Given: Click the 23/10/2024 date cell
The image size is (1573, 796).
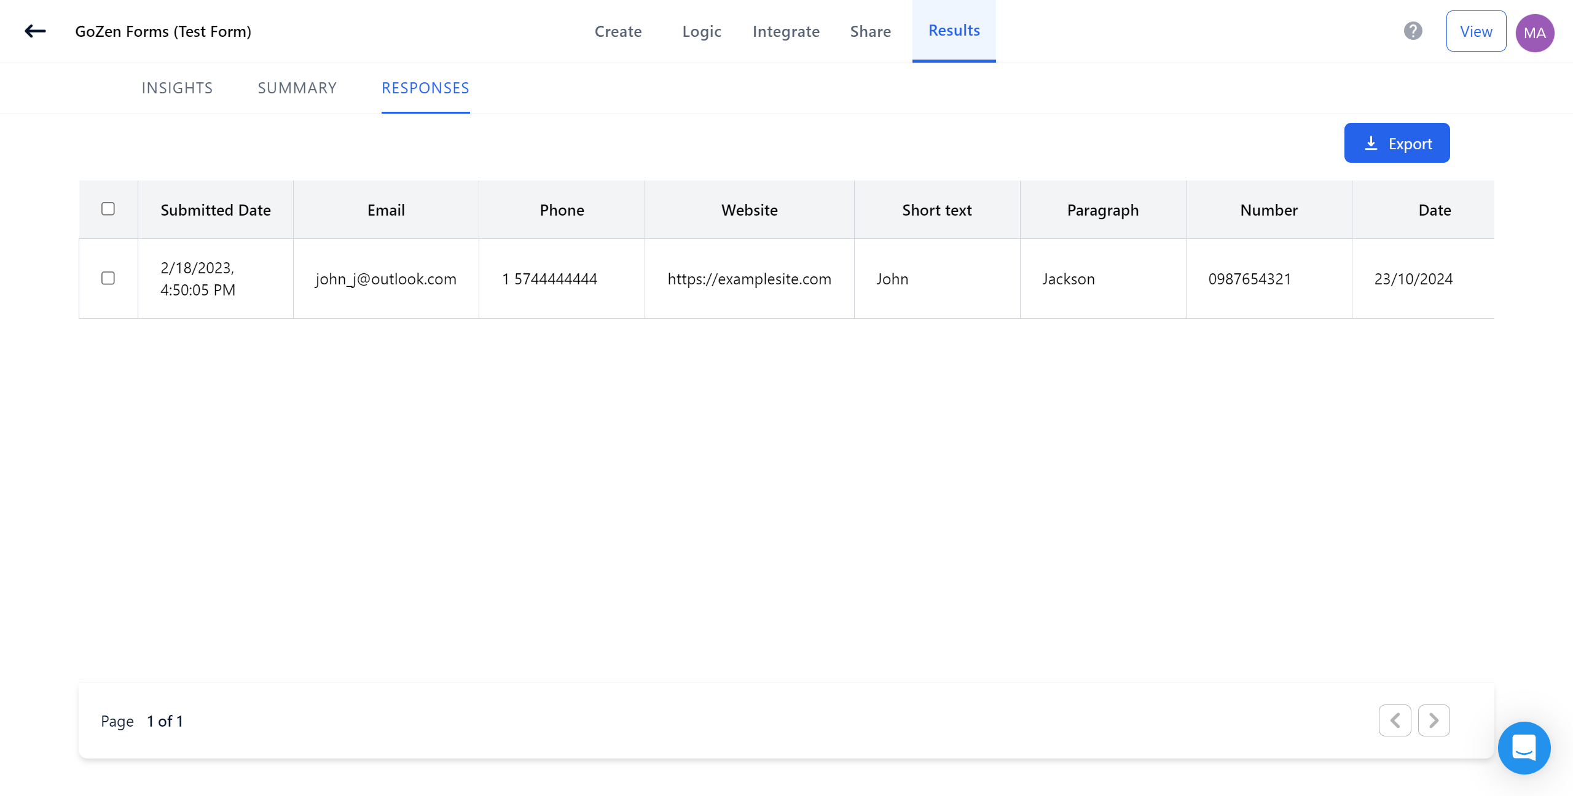Looking at the screenshot, I should 1423,279.
